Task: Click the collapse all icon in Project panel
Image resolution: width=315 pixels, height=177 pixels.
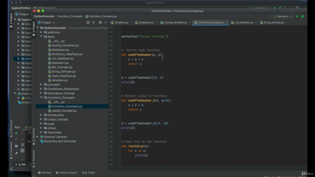Action: pos(94,23)
